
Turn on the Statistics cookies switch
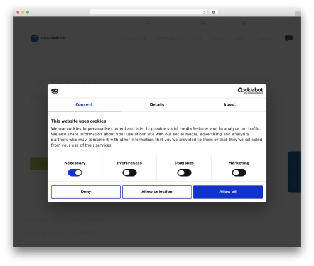point(184,173)
